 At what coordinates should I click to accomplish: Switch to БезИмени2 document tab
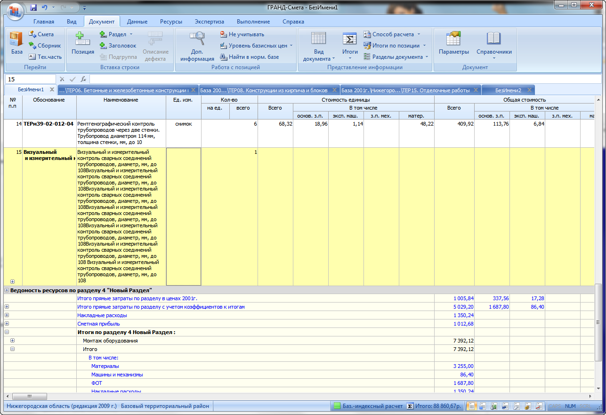508,90
